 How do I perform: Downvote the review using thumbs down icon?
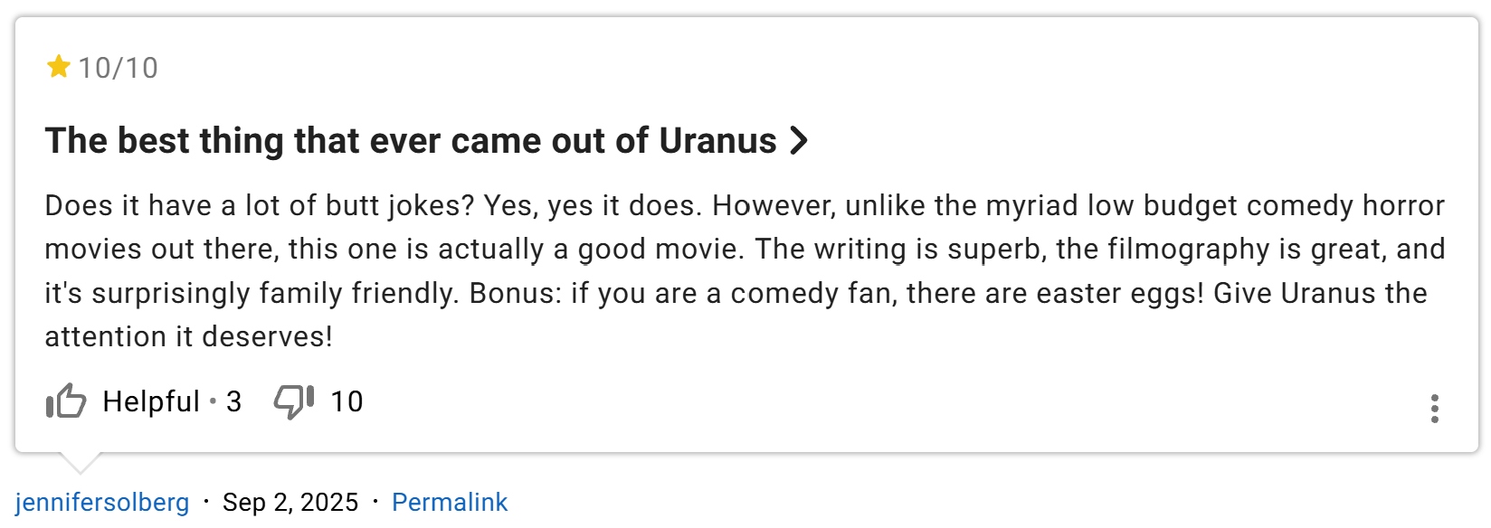coord(291,401)
